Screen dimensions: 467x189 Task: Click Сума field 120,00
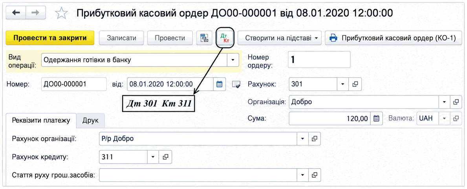(330, 118)
